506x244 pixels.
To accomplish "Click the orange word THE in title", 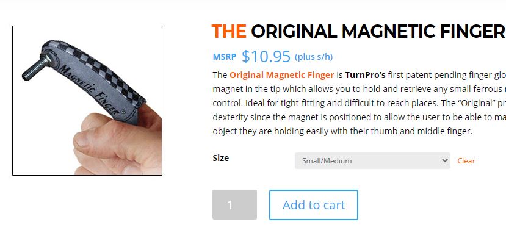I will (229, 32).
